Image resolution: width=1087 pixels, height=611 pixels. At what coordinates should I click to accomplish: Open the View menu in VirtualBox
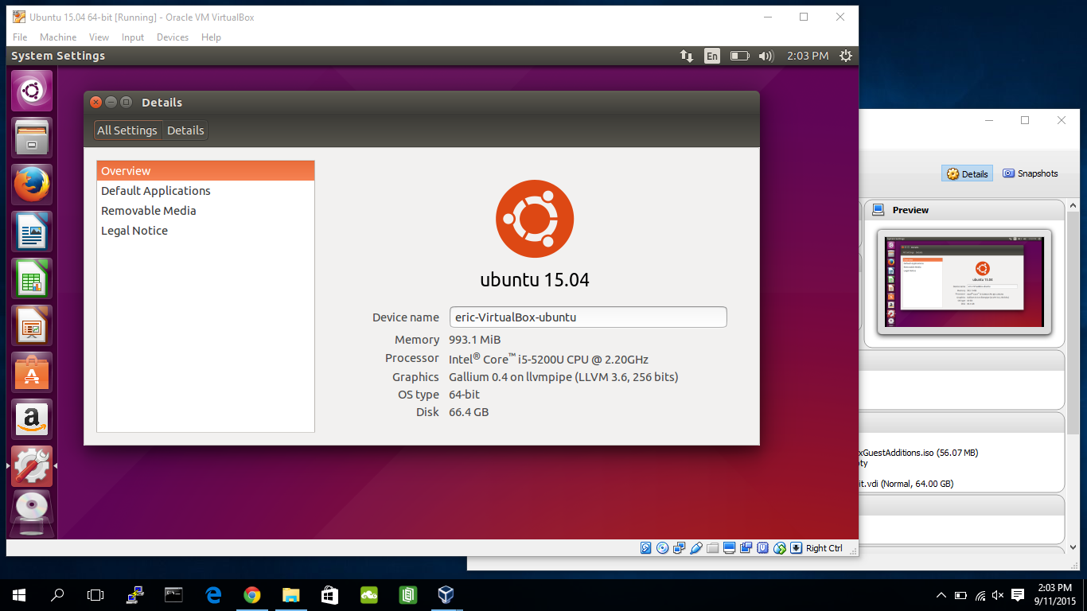click(x=99, y=37)
